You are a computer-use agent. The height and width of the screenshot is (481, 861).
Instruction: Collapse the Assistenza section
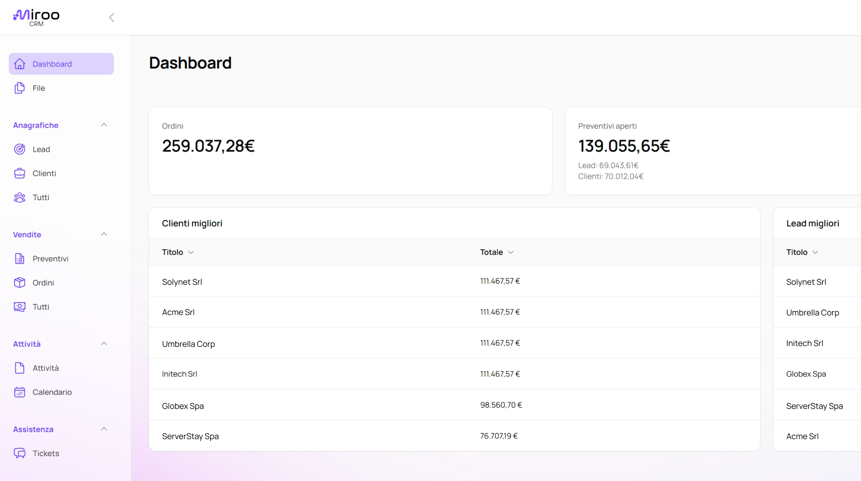(104, 429)
